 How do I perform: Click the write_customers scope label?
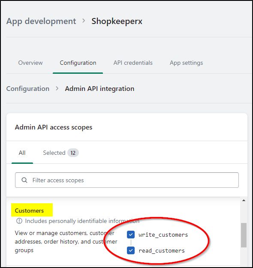pos(163,235)
